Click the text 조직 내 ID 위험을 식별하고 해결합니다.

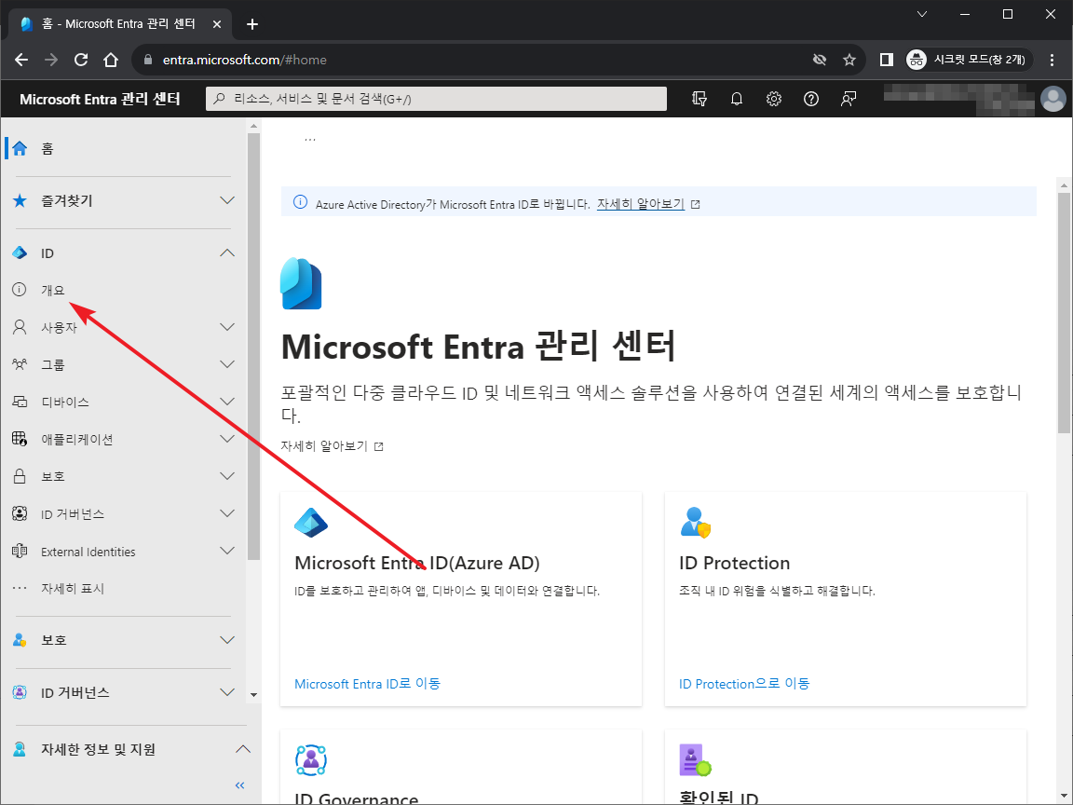click(778, 591)
